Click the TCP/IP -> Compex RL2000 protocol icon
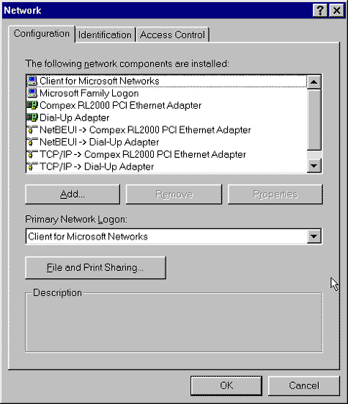 (32, 154)
